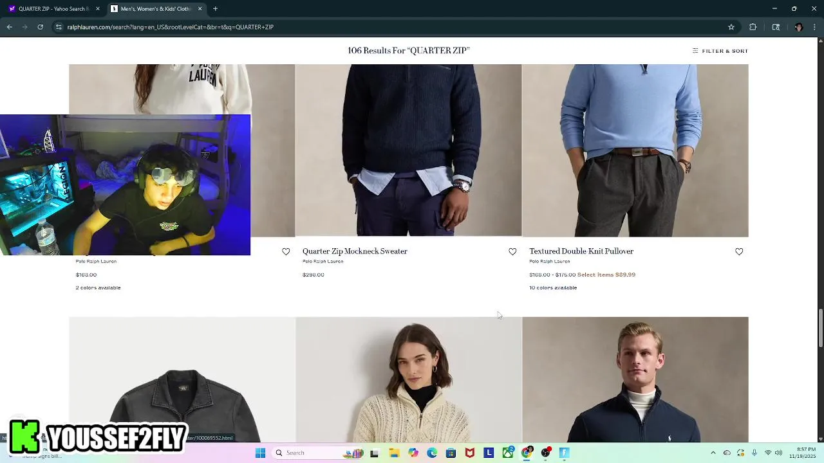Open OBS Studio on the taskbar
824x463 pixels.
coord(546,453)
